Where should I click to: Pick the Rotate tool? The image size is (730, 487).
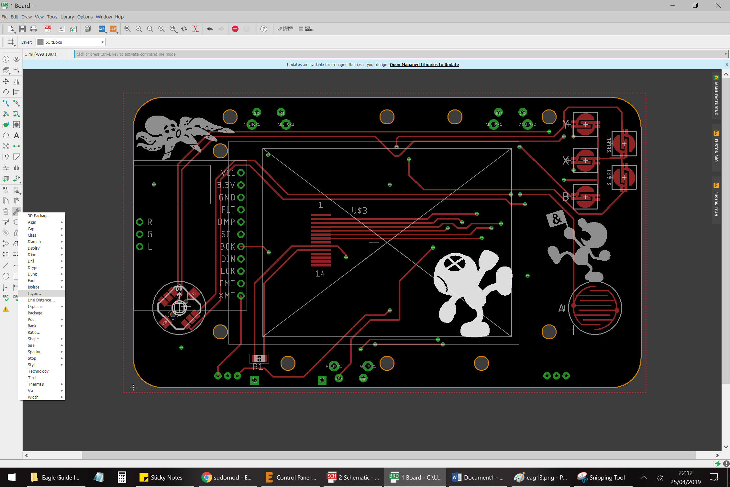pyautogui.click(x=6, y=92)
